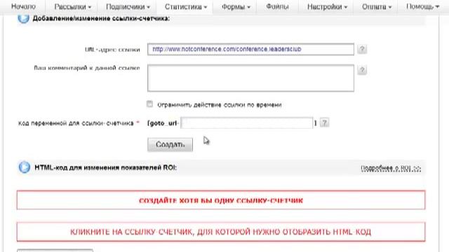The width and height of the screenshot is (449, 252).
Task: Click the Ограничить действие ссылки по времени label
Action: point(220,105)
